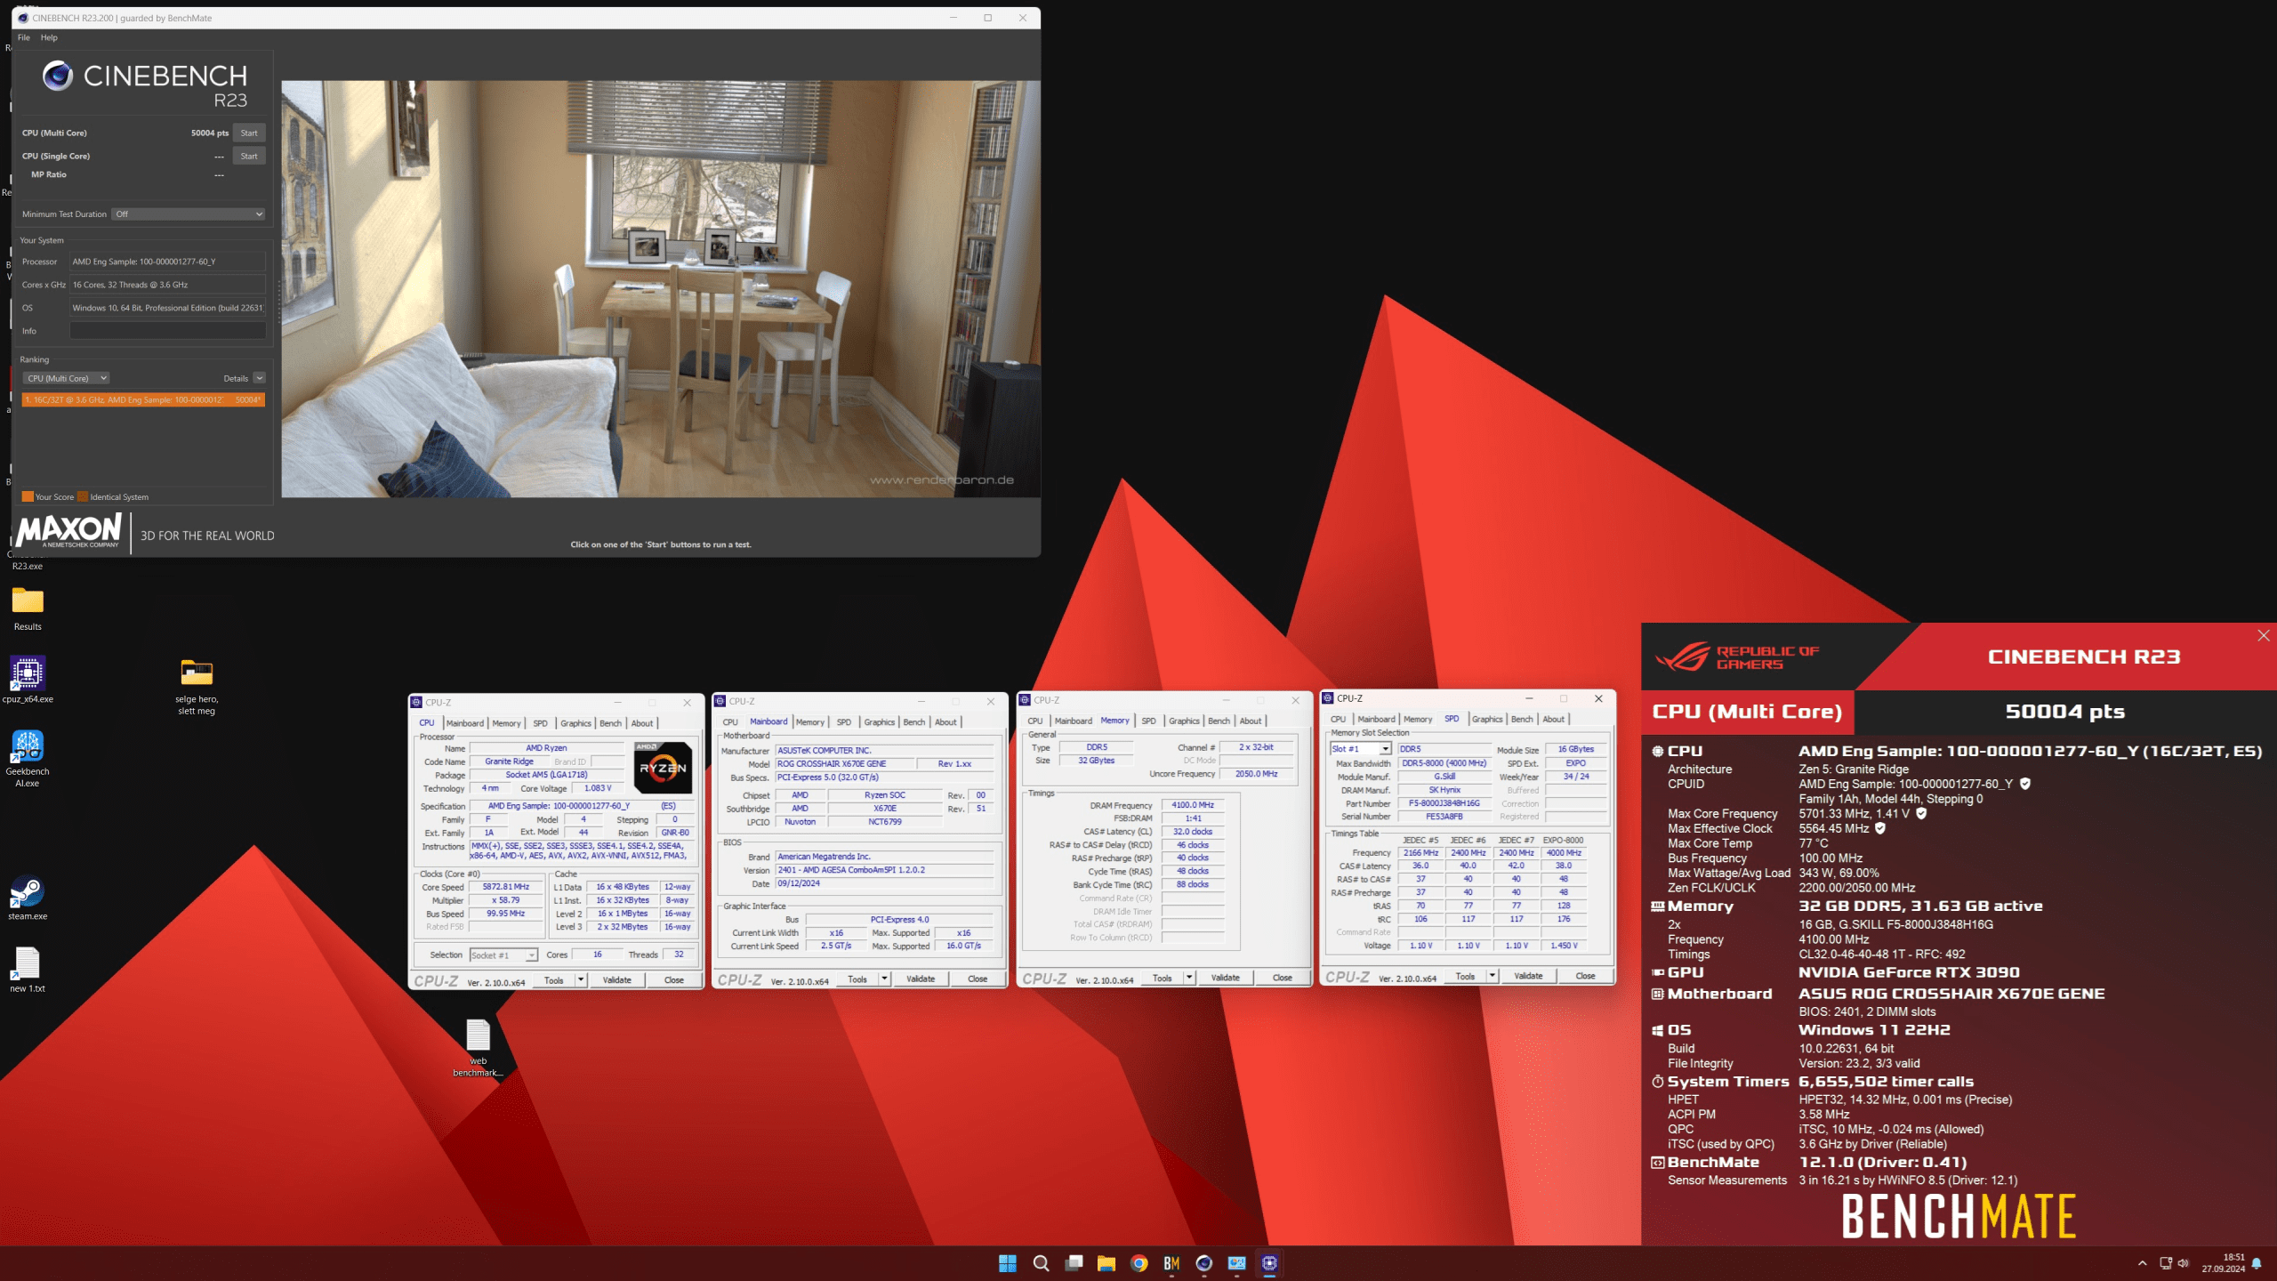
Task: Click Core Speed value 5872.81 MHz
Action: click(506, 887)
